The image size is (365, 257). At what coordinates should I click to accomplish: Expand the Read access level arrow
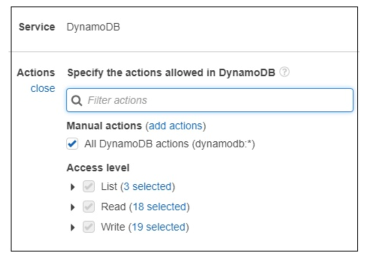click(72, 207)
